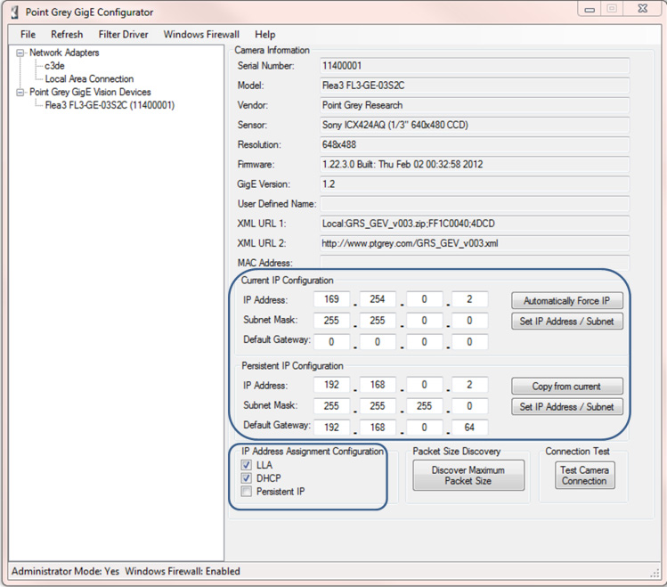Click the Sensor field Sony ICX424AQ
667x587 pixels.
[475, 125]
